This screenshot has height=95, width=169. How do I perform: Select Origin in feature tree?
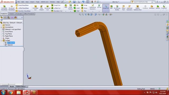click(7, 38)
